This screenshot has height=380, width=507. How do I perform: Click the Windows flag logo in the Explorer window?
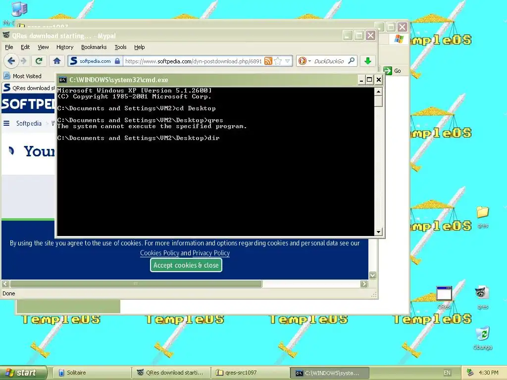click(x=399, y=39)
